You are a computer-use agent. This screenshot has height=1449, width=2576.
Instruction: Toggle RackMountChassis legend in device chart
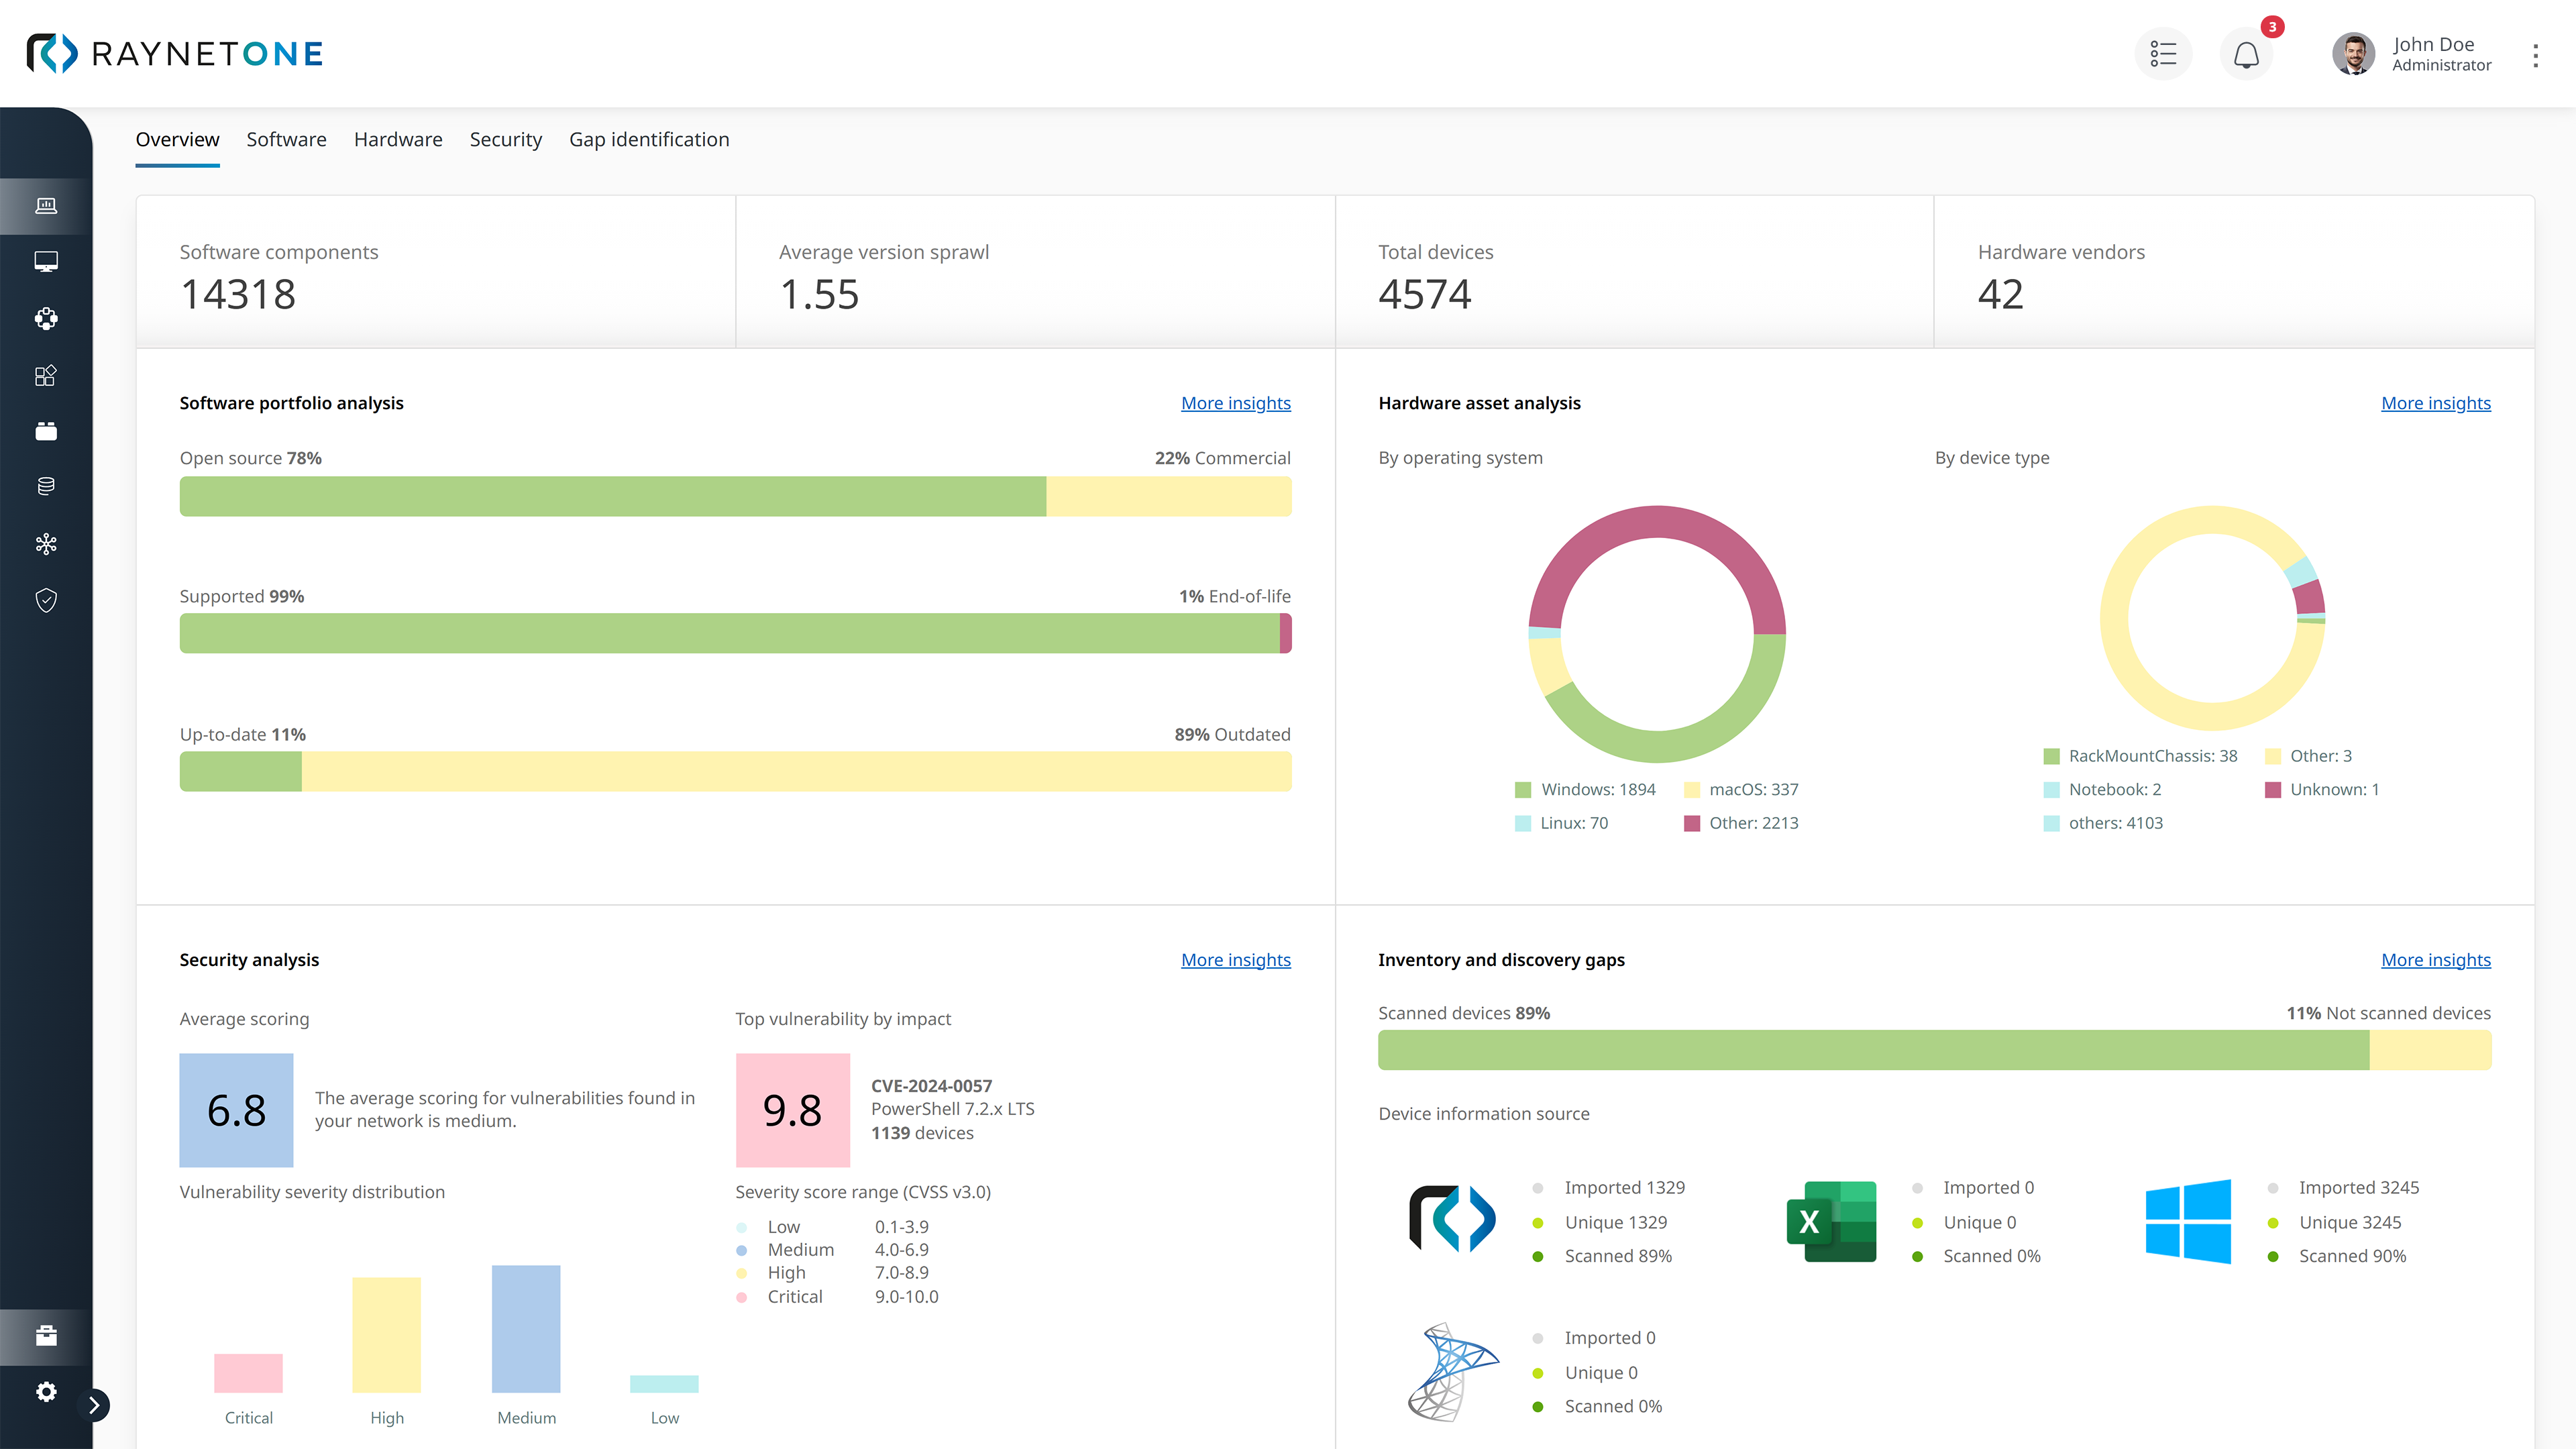click(x=2140, y=756)
